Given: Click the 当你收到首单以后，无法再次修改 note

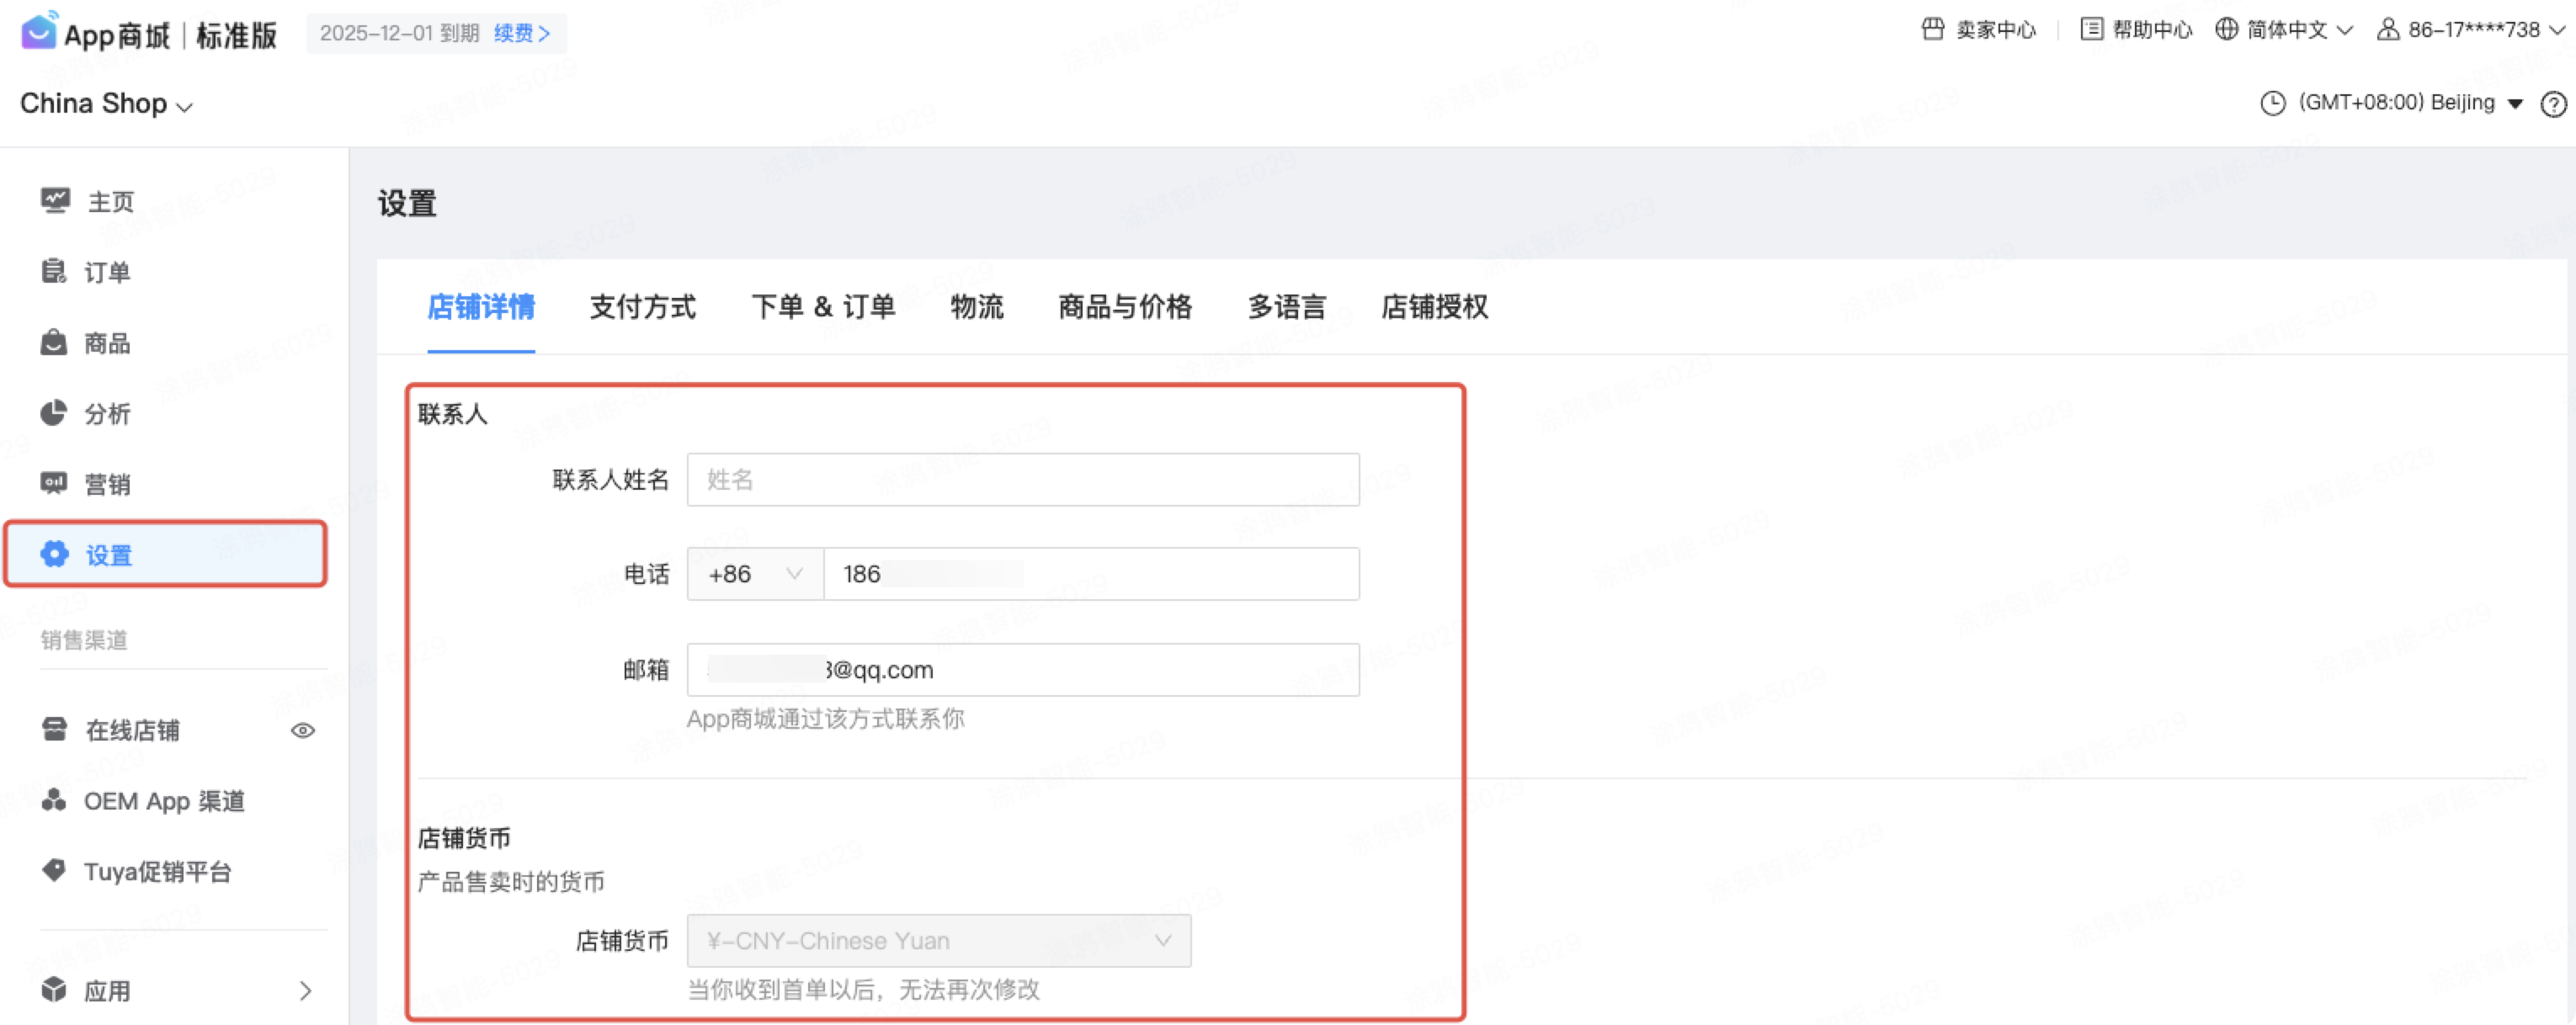Looking at the screenshot, I should 864,989.
